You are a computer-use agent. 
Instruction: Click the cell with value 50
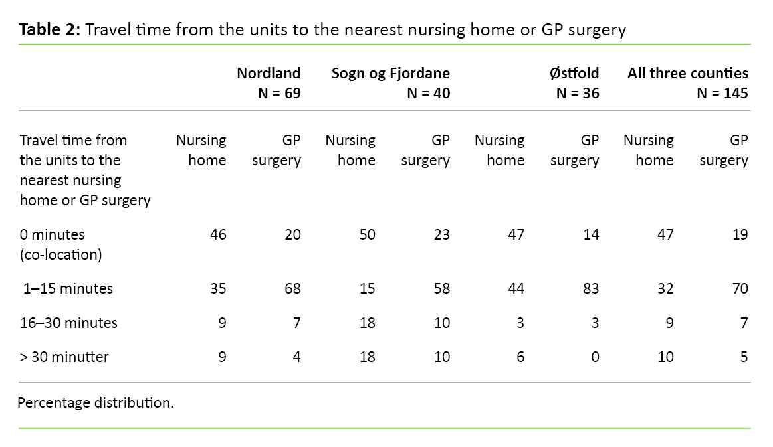pyautogui.click(x=367, y=234)
